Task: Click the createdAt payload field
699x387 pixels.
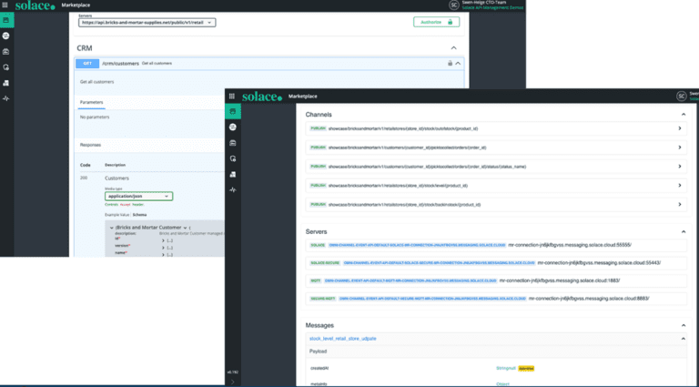Action: tap(319, 368)
